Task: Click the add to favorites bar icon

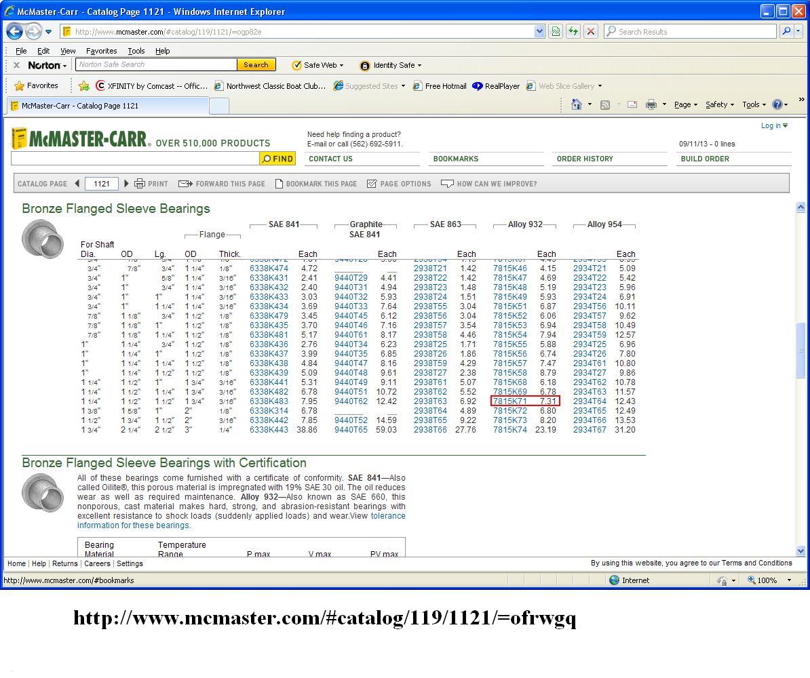Action: pos(83,85)
